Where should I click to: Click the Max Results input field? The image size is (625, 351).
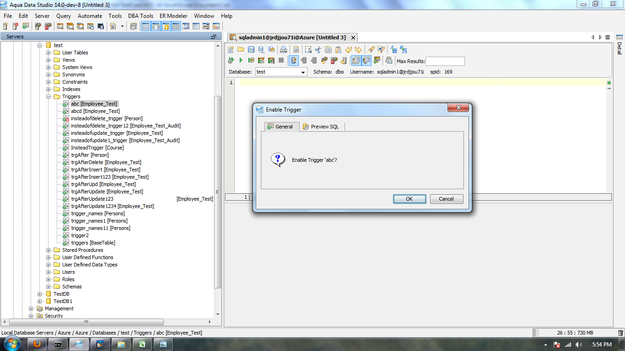click(445, 61)
